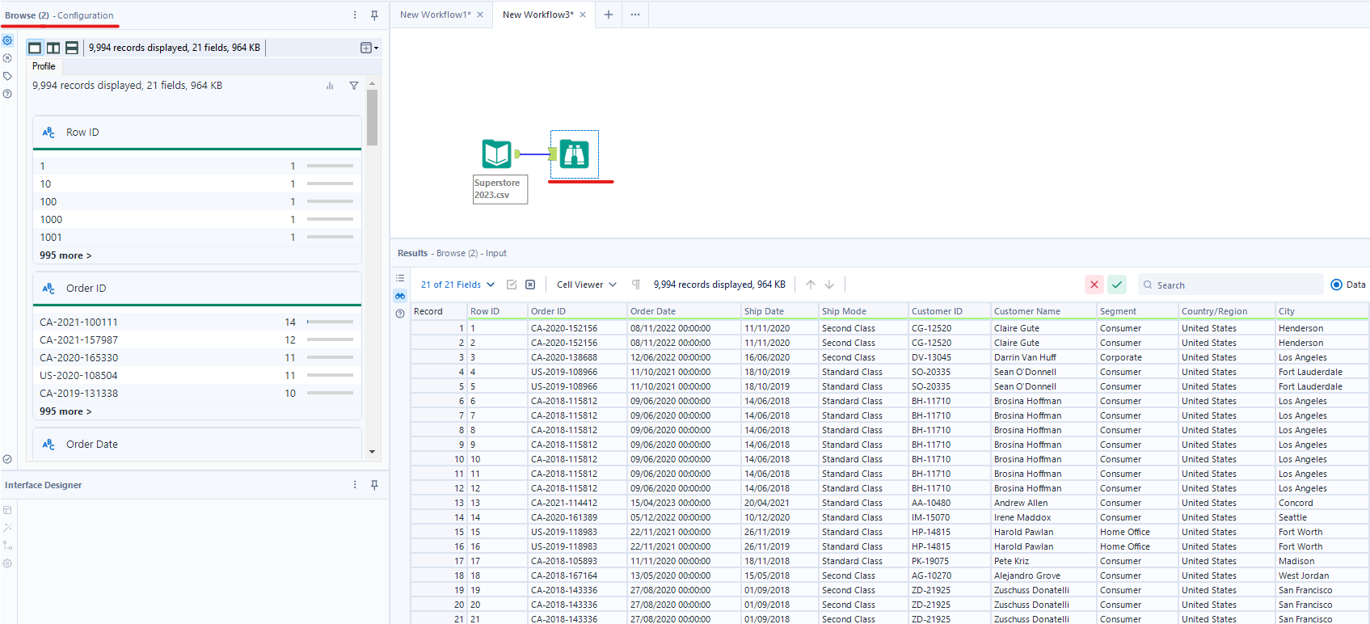Show 995 more Order ID values
The height and width of the screenshot is (624, 1370).
click(x=65, y=411)
